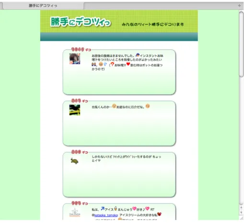Click the text インスタントお味
244x223 pixels.
tap(151, 56)
